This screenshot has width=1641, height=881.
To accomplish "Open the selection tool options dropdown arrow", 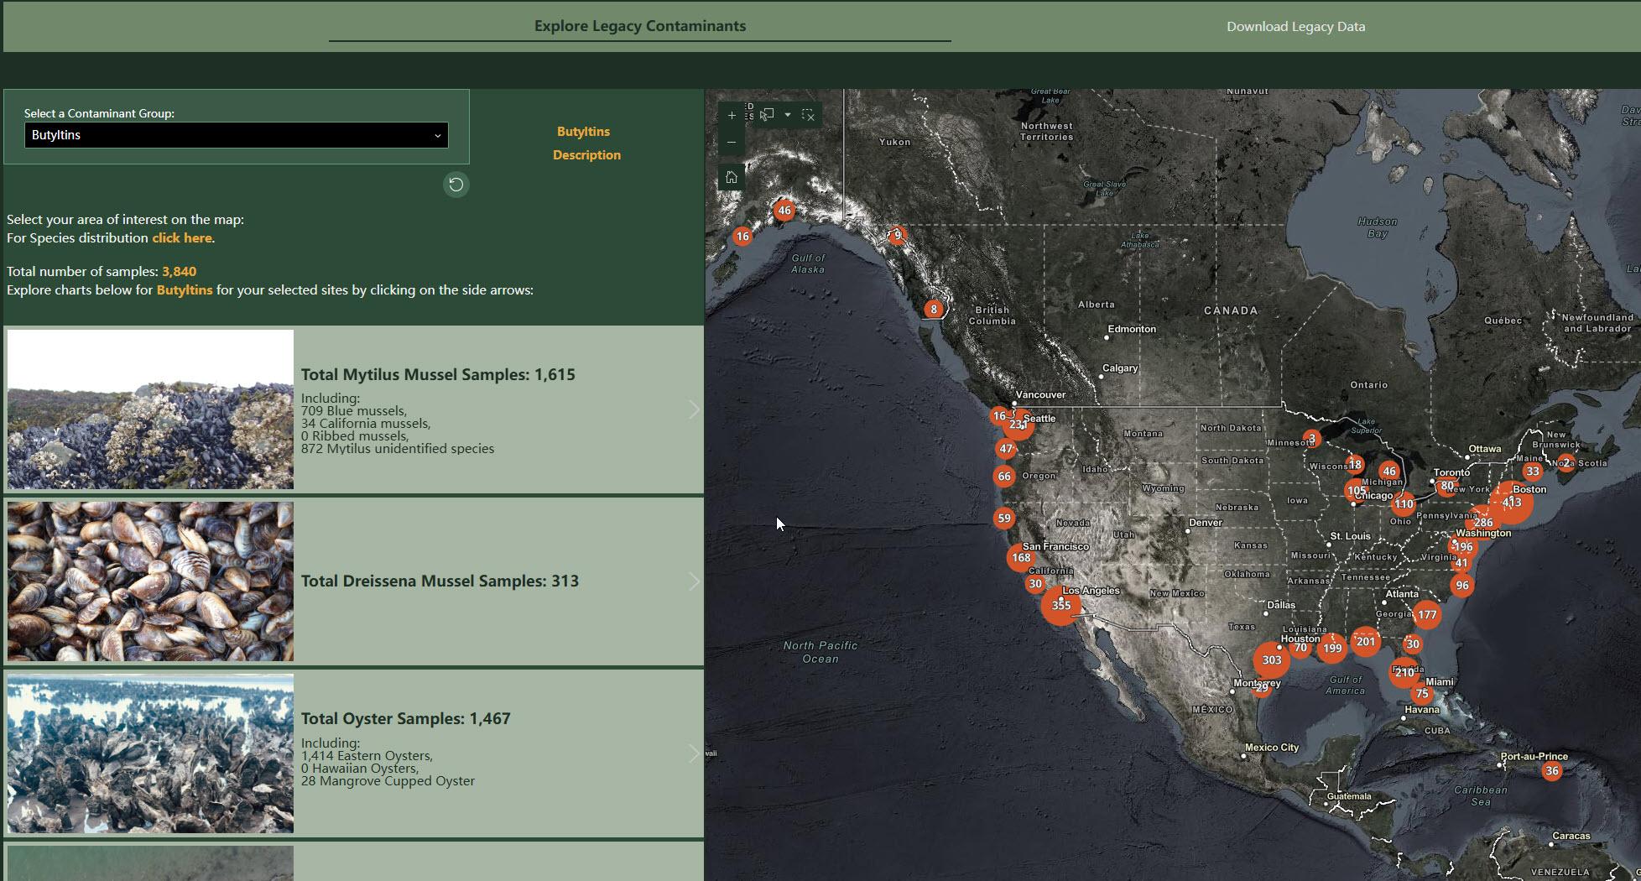I will pos(787,115).
